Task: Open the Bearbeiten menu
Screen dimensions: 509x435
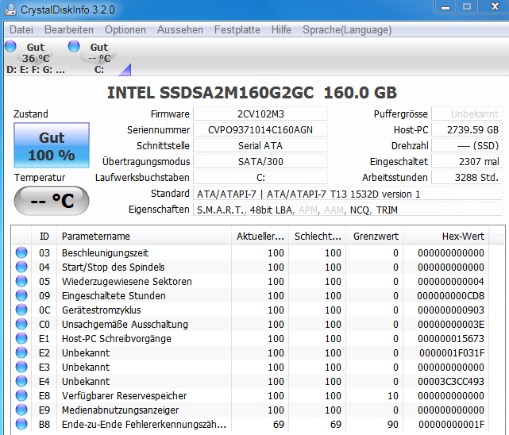Action: coord(69,30)
